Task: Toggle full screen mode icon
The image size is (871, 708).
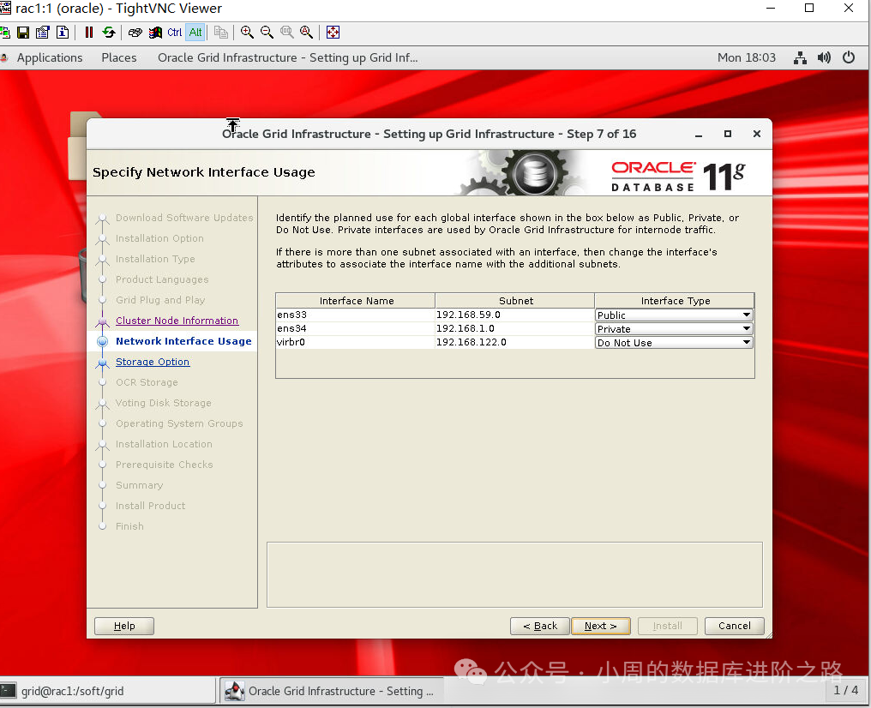Action: pos(333,33)
